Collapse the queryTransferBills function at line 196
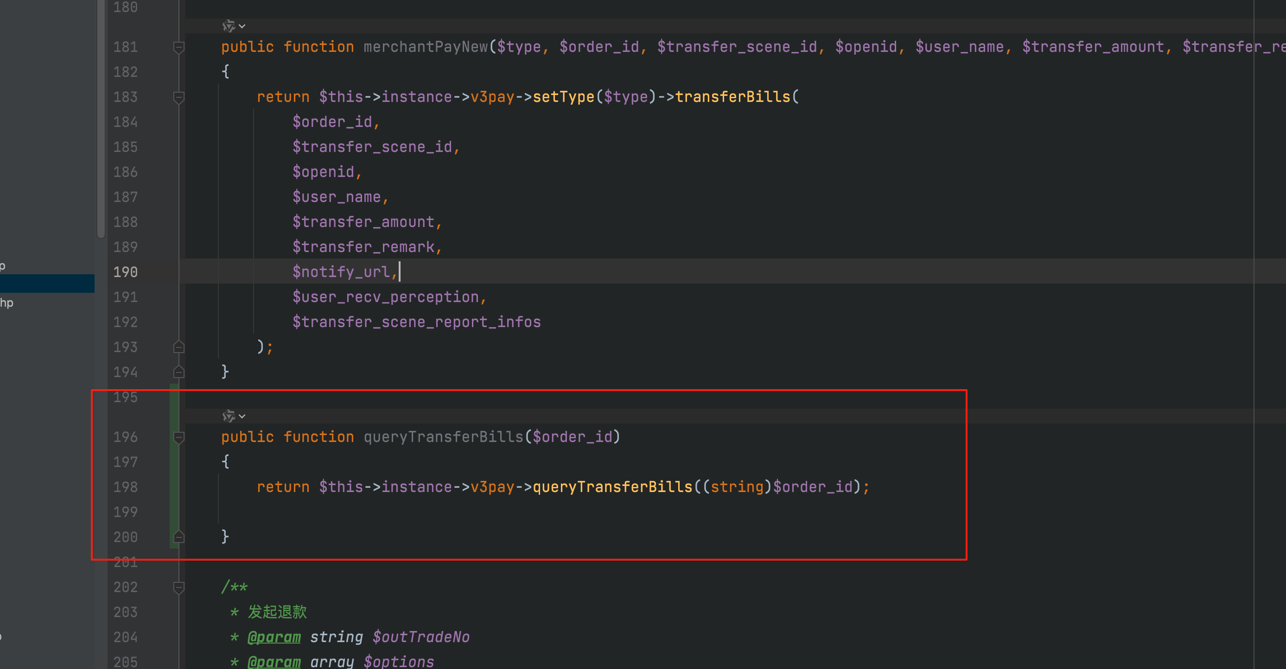The width and height of the screenshot is (1286, 669). tap(179, 437)
